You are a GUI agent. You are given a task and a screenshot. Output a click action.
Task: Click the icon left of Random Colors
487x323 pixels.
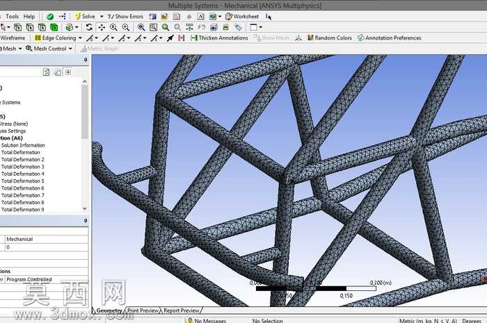click(298, 38)
